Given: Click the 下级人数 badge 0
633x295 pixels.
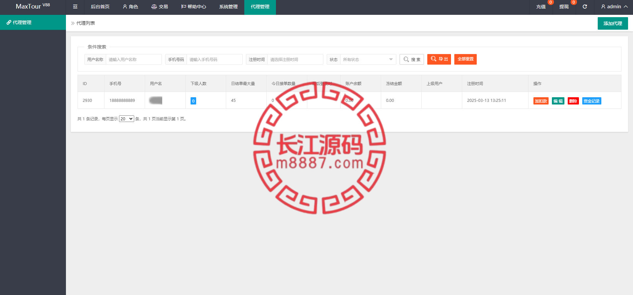Looking at the screenshot, I should pos(193,101).
